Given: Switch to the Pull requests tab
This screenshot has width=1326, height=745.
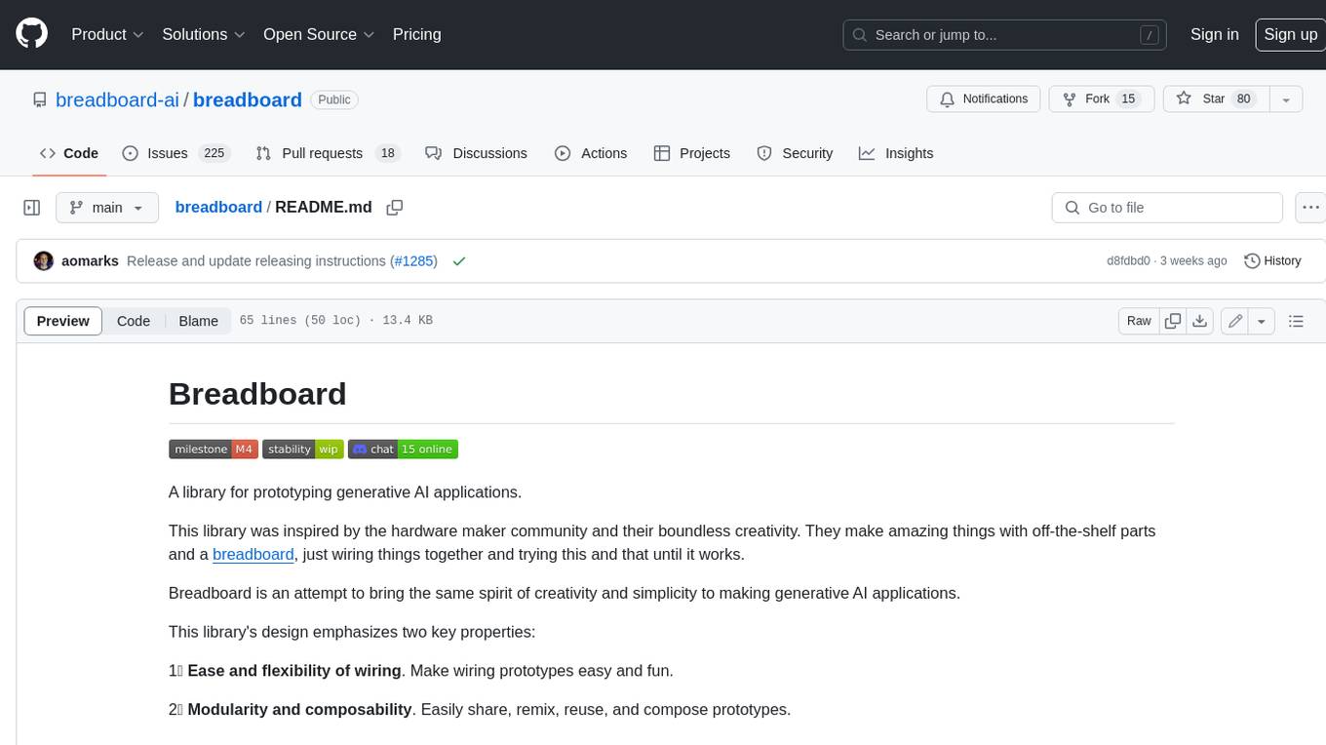Looking at the screenshot, I should coord(328,153).
